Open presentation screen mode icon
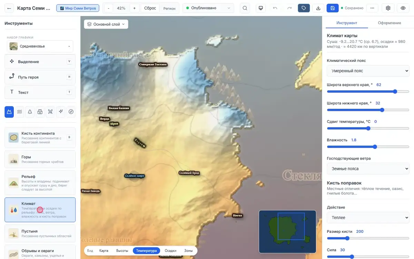The width and height of the screenshot is (414, 259). (261, 8)
